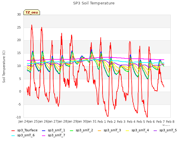Click the Jan 31 x-axis tick label
Viewport: 188px width, 141px height.
point(92,121)
